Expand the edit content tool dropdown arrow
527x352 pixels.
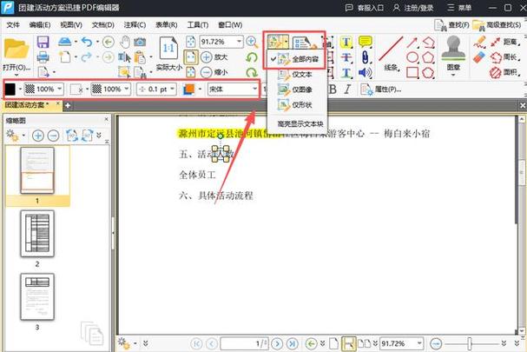coord(286,43)
